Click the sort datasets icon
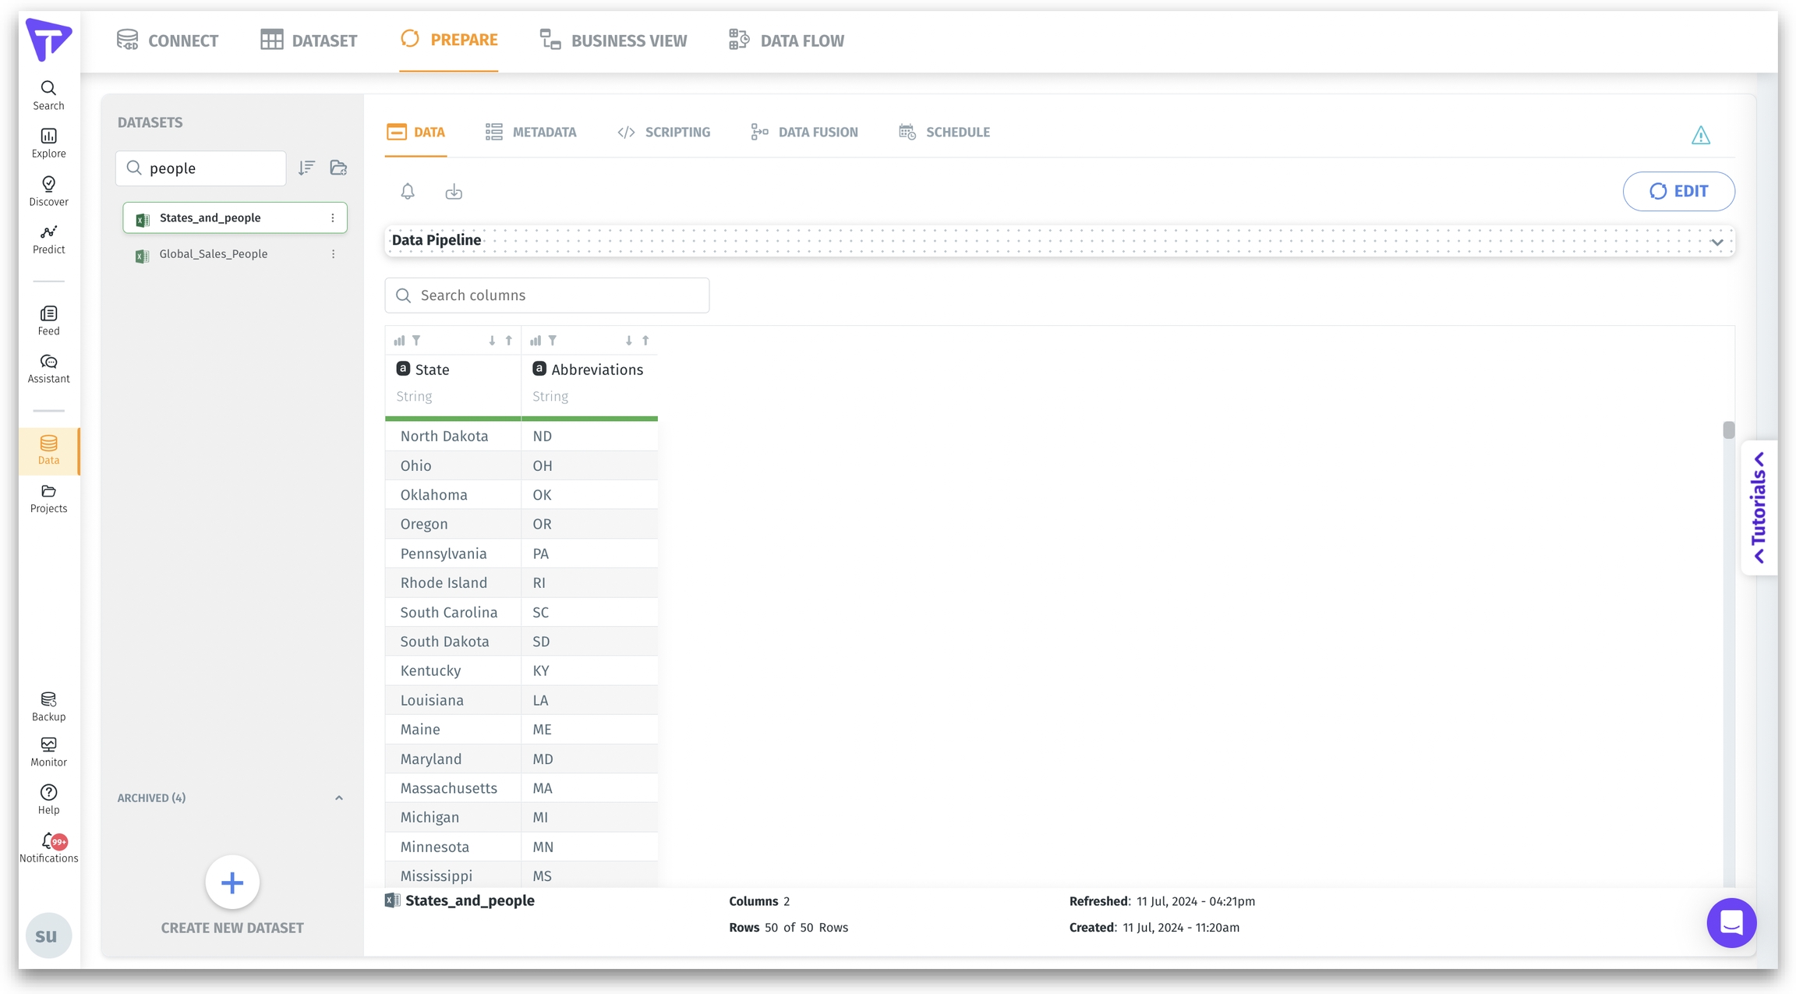Screen dimensions: 1796x994 coord(306,168)
